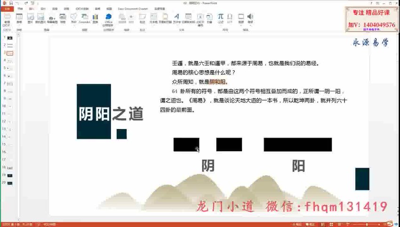Open Ribbon Display Options in title bar
400x227 pixels.
pos(377,3)
